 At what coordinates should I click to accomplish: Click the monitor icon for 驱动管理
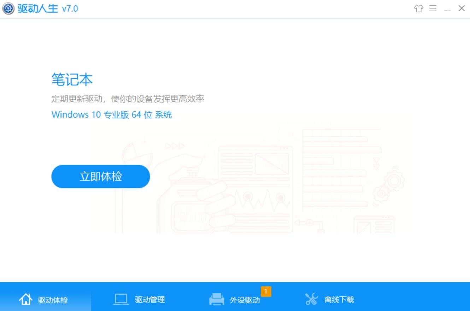coord(121,300)
